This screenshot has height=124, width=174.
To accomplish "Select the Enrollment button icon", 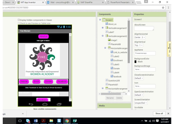I will 112,60.
